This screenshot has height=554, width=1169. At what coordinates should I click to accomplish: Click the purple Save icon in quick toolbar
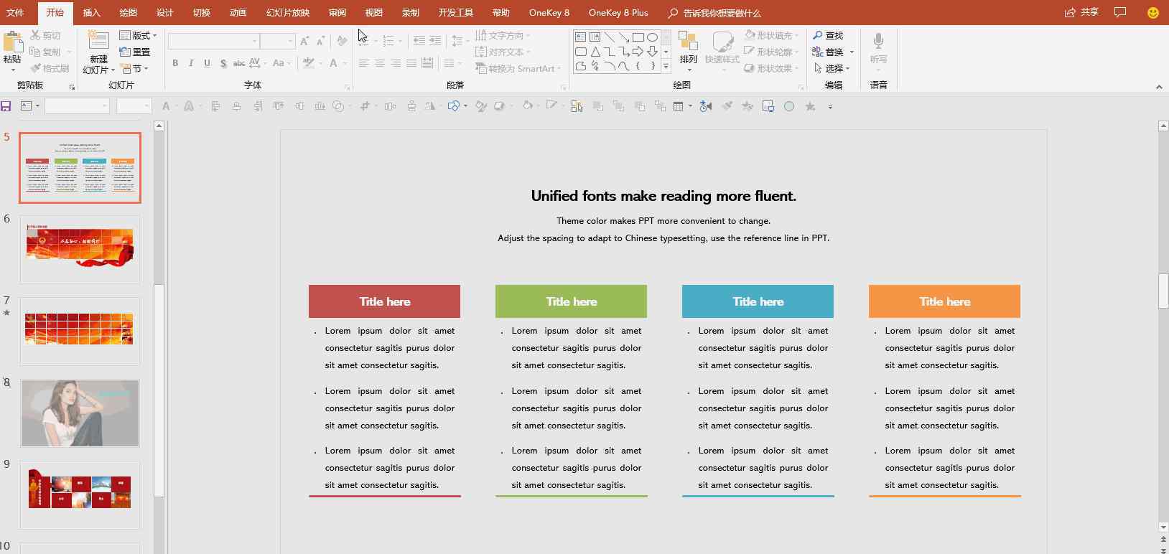(x=6, y=106)
